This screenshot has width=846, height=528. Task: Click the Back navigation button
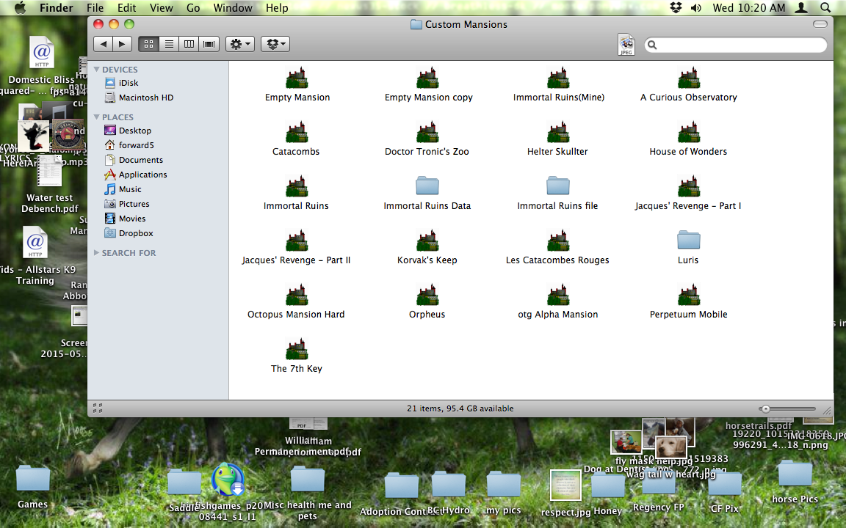104,44
